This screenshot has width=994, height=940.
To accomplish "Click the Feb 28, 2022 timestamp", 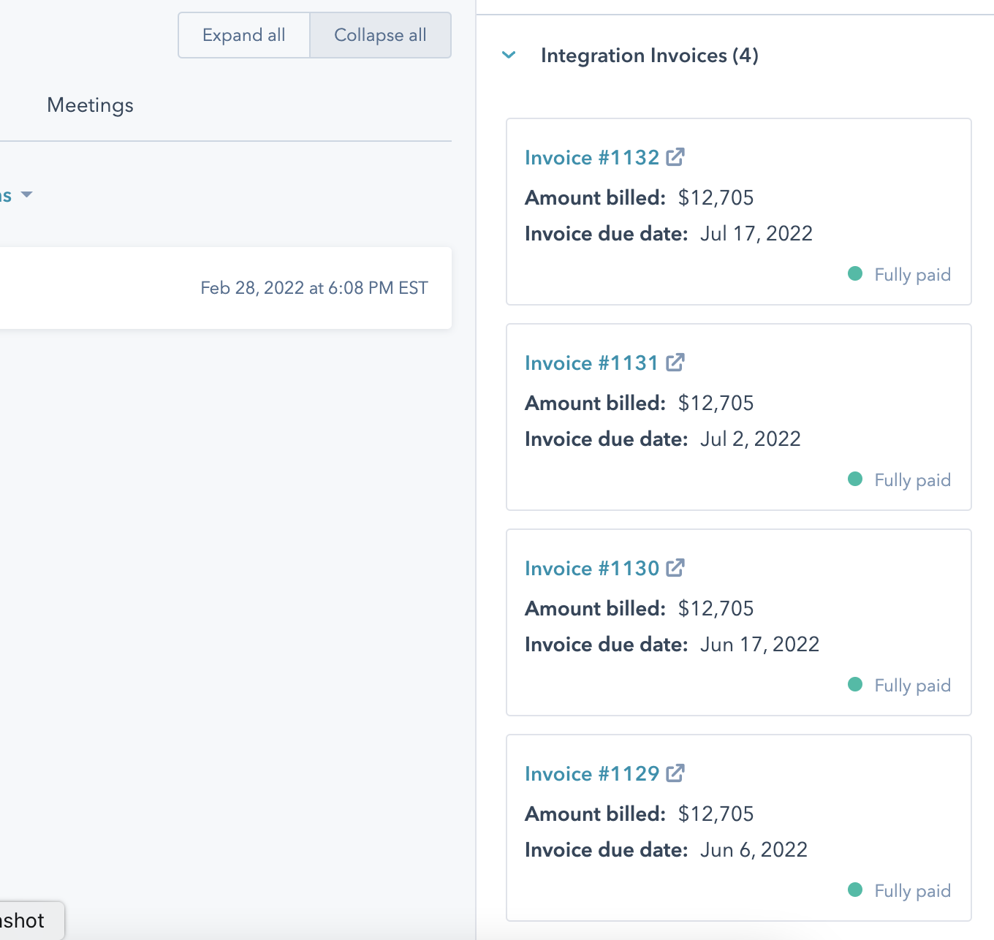I will click(314, 287).
